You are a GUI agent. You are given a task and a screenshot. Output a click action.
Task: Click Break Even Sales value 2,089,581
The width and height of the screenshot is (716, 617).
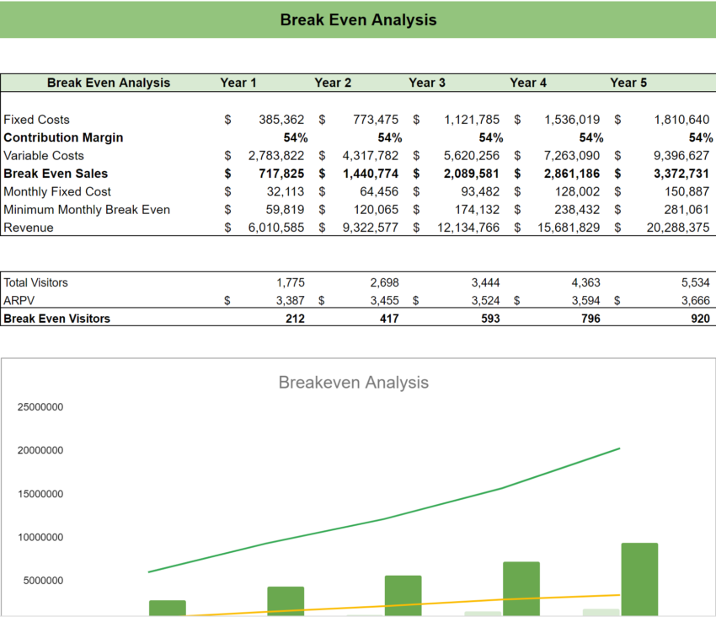coord(471,174)
